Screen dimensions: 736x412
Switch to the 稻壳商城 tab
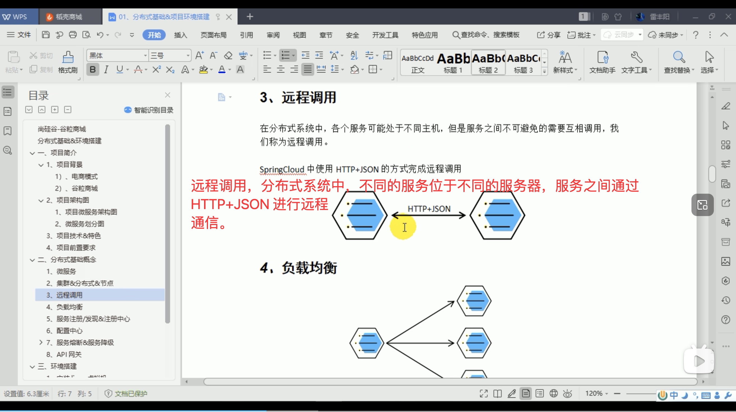pyautogui.click(x=69, y=17)
